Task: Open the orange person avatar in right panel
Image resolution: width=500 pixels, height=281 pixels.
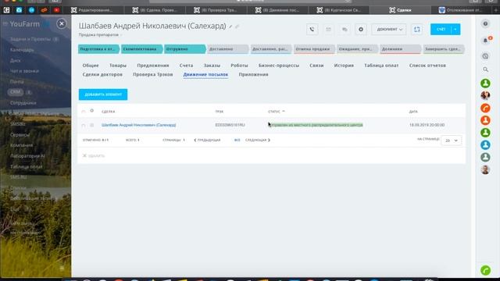Action: (485, 120)
